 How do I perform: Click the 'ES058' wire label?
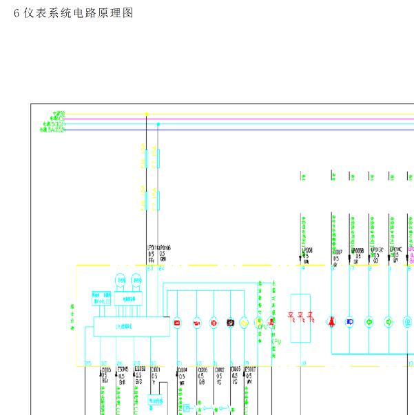[x=141, y=370]
